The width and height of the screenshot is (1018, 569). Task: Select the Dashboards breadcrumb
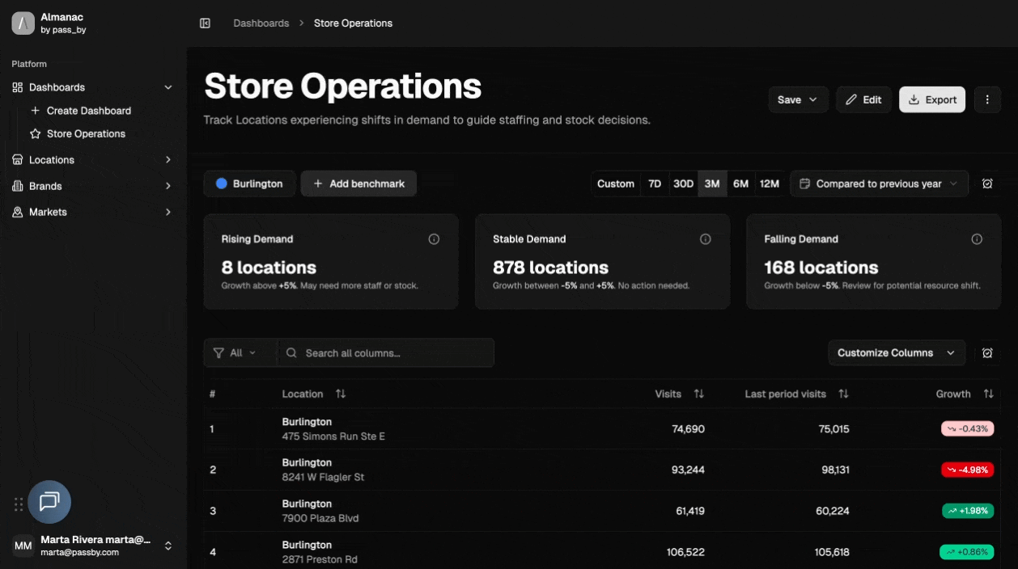pyautogui.click(x=261, y=23)
